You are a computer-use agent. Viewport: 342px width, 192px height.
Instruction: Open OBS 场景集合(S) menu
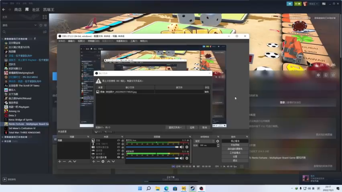pyautogui.click(x=122, y=41)
